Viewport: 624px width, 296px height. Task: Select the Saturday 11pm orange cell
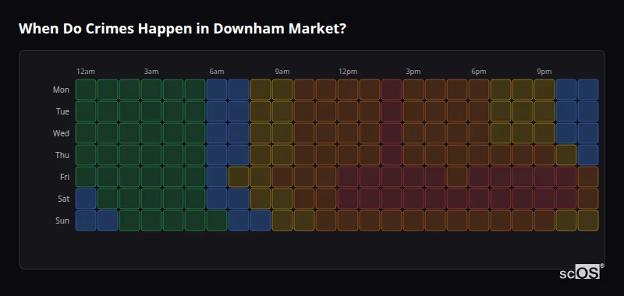click(588, 199)
